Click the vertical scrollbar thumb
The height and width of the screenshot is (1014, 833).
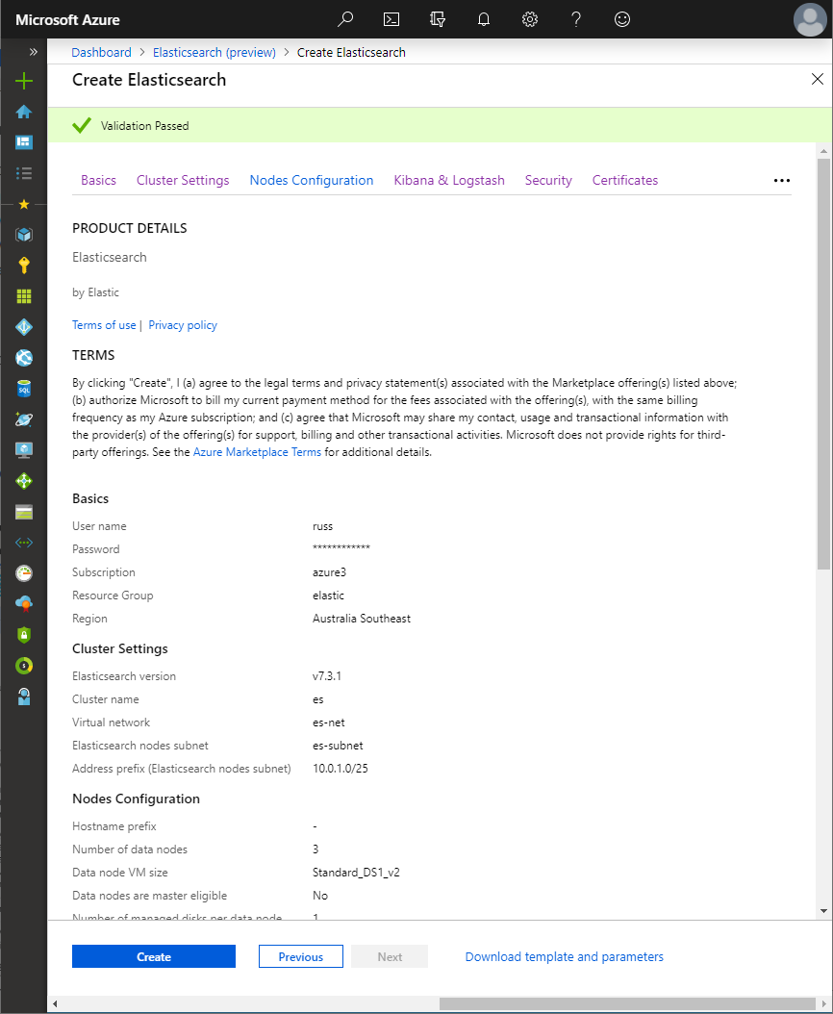pos(823,366)
